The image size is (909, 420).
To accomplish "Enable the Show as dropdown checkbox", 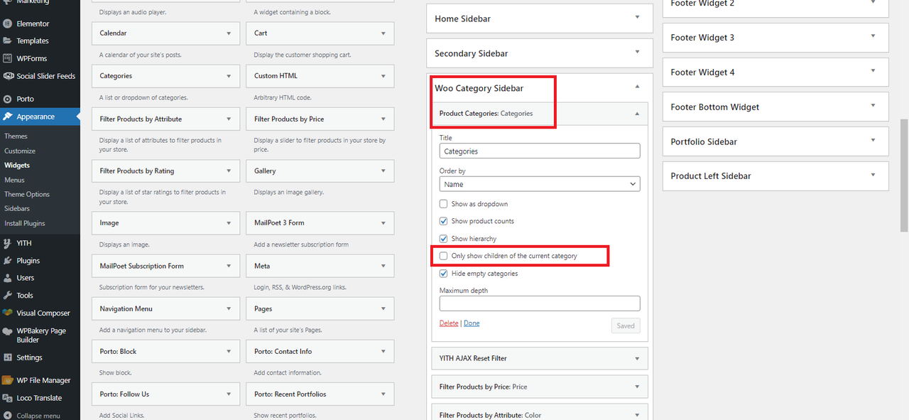I will pos(444,204).
